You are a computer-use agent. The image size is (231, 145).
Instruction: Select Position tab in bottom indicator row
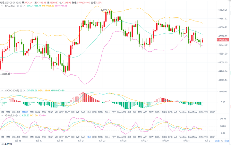tap(183, 137)
